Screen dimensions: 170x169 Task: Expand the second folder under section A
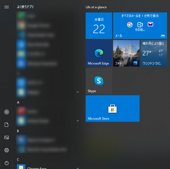pos(78,121)
